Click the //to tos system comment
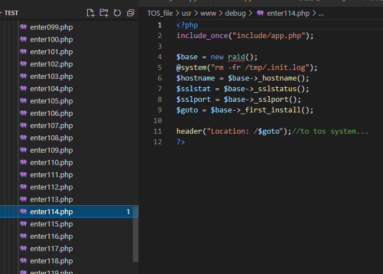 [x=330, y=131]
